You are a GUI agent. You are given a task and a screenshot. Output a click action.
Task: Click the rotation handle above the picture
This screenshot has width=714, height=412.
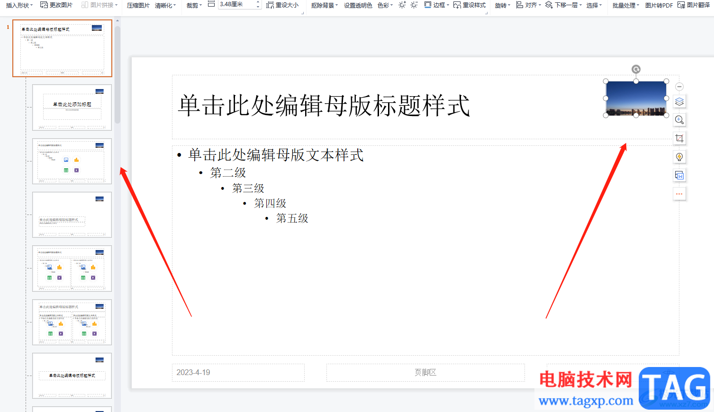click(x=636, y=69)
